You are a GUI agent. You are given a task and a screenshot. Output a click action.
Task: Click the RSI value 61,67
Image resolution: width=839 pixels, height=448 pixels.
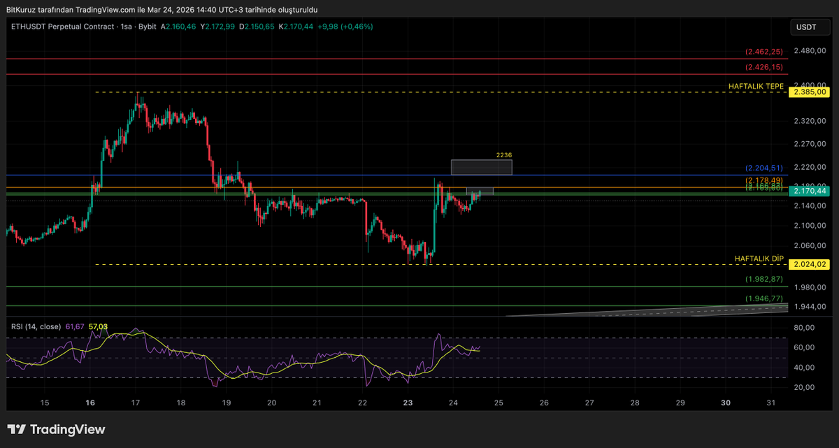pyautogui.click(x=74, y=326)
